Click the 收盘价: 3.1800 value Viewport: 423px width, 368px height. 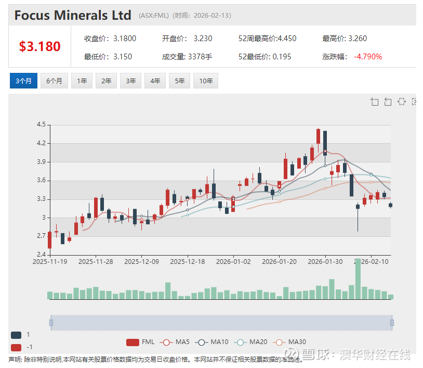[x=110, y=39]
